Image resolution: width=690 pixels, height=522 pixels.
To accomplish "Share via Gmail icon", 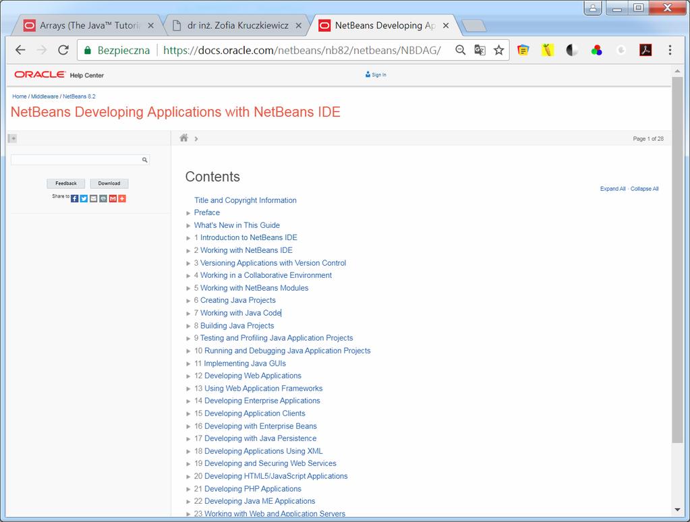I will click(113, 198).
